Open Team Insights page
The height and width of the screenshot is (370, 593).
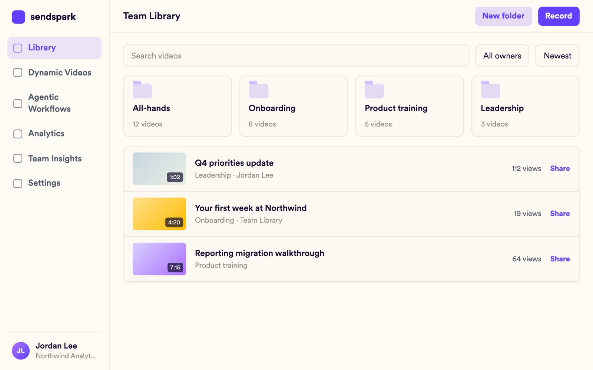click(54, 158)
